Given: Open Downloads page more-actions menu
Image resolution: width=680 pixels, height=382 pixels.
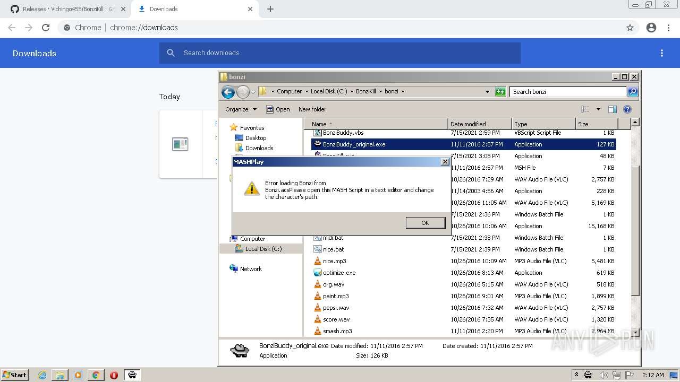Looking at the screenshot, I should click(662, 53).
